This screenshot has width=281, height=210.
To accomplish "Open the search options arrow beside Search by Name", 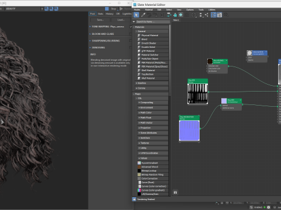I will (134, 22).
